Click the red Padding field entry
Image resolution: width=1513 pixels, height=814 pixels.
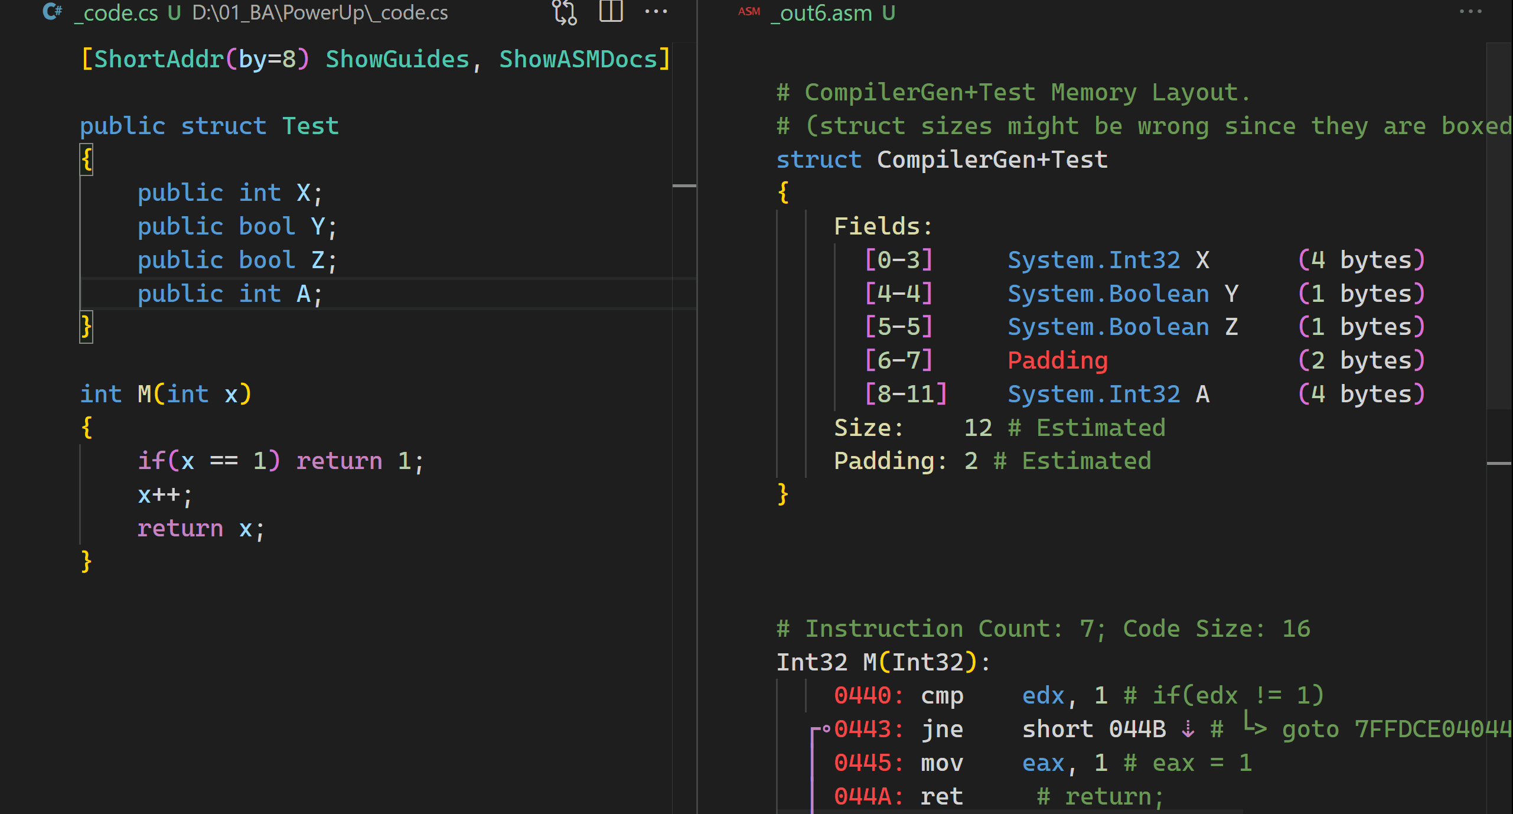coord(1057,360)
